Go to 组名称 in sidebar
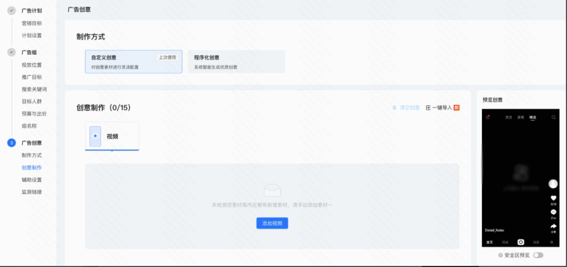The height and width of the screenshot is (267, 567). pos(29,126)
